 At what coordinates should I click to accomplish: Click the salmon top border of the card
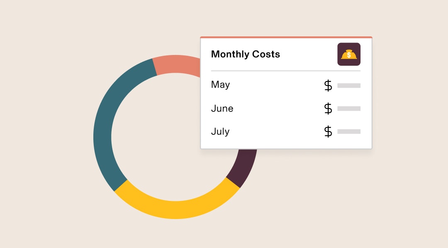pyautogui.click(x=286, y=37)
